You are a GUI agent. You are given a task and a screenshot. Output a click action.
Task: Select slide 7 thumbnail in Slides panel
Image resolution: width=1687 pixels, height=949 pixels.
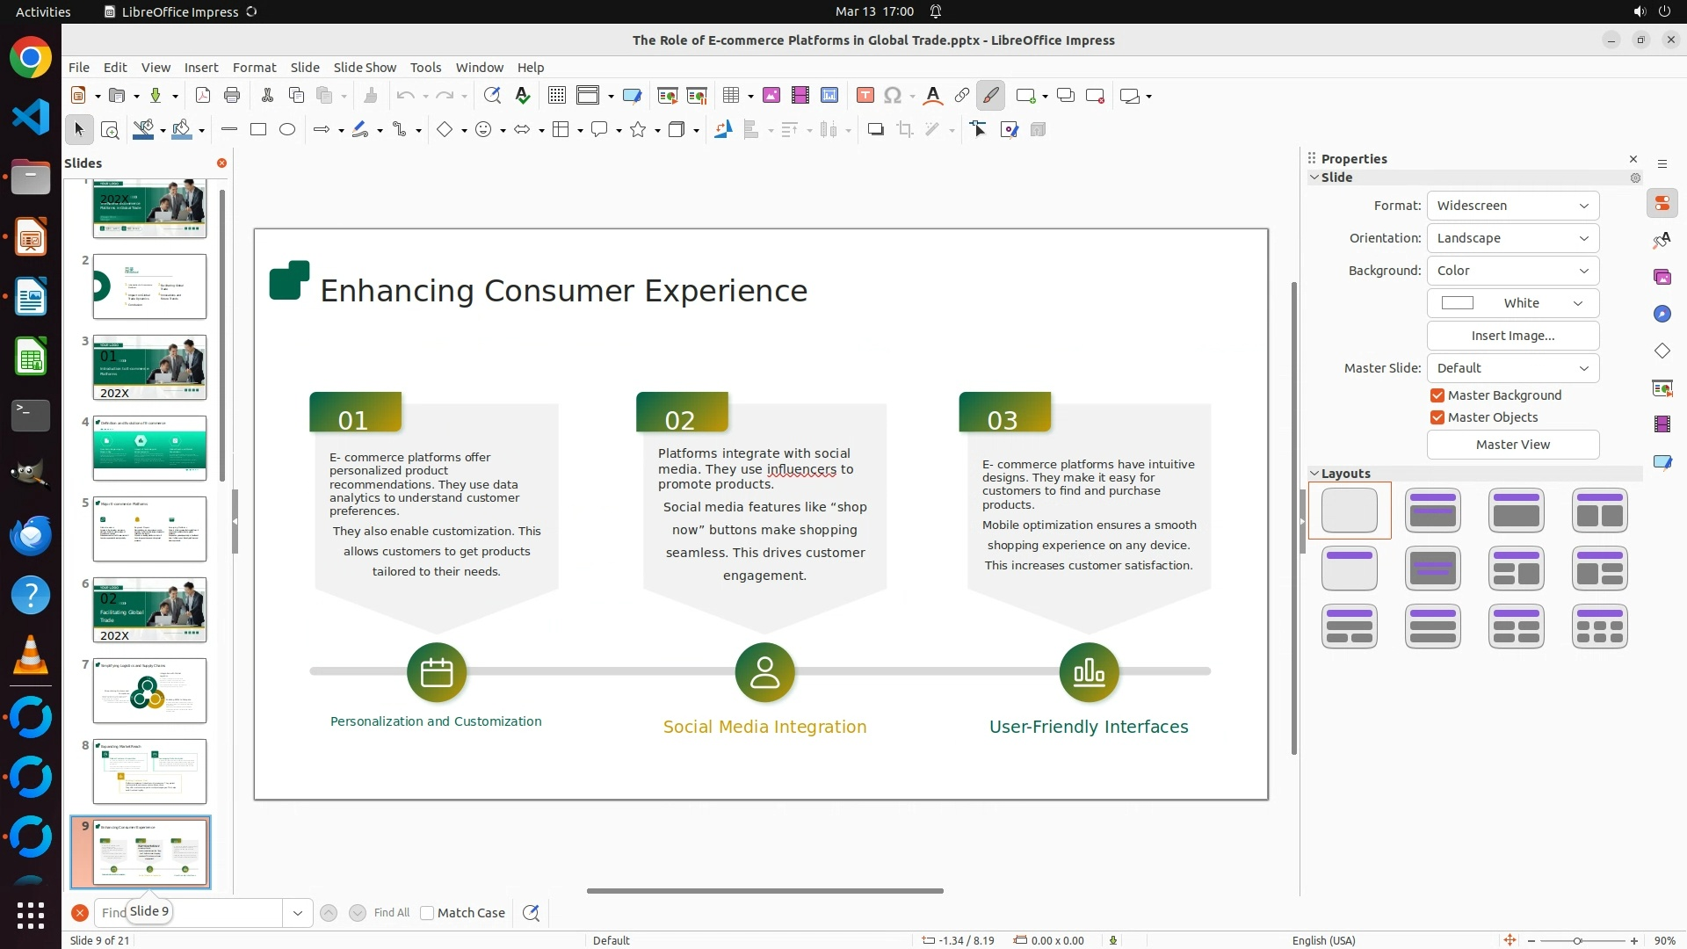pyautogui.click(x=149, y=691)
